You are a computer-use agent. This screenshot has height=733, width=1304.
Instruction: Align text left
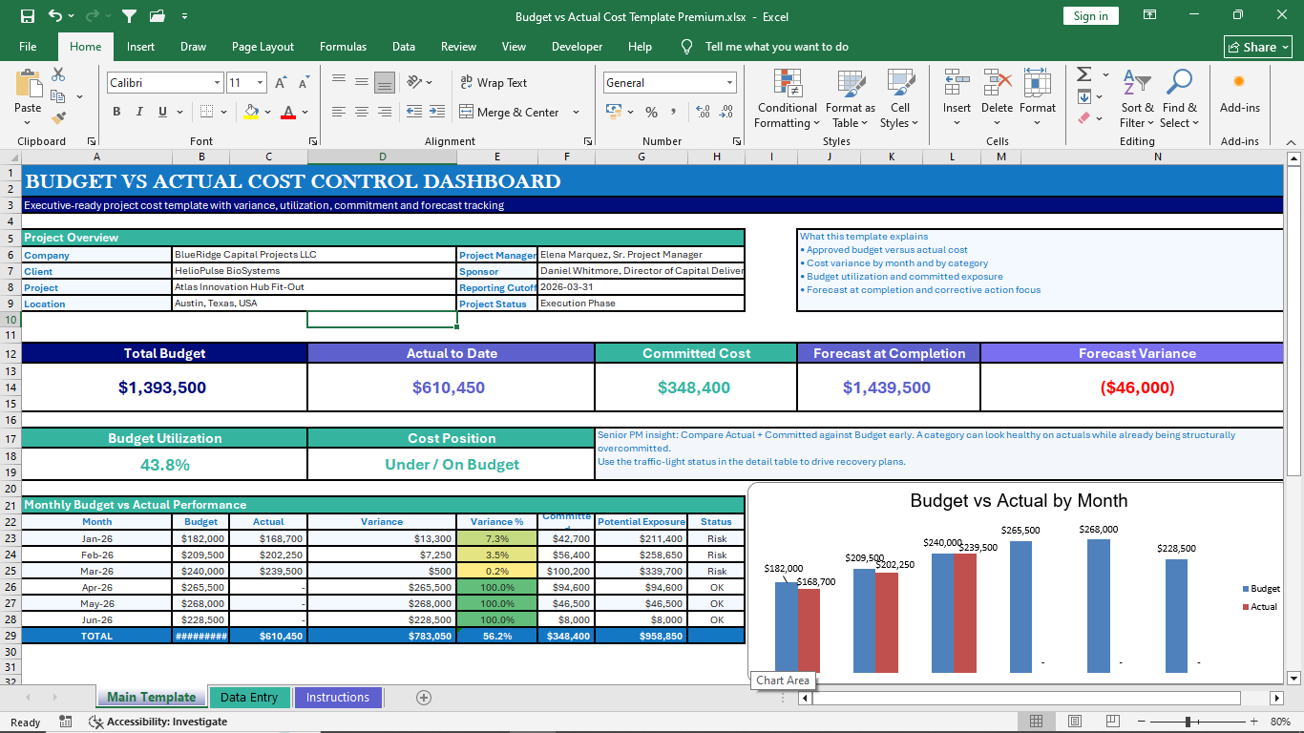coord(339,112)
